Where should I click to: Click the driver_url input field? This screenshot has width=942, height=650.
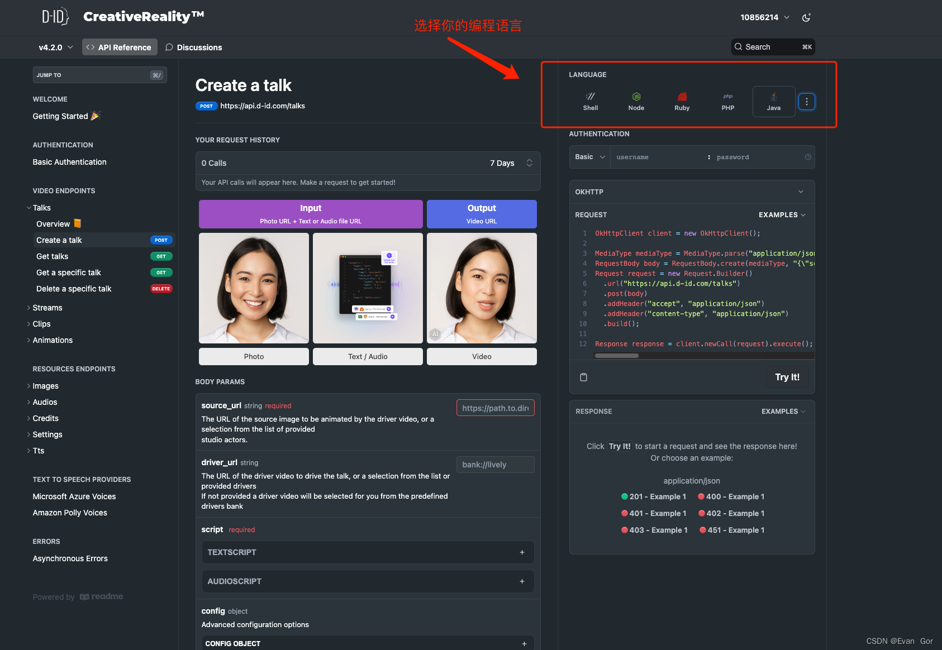(495, 465)
